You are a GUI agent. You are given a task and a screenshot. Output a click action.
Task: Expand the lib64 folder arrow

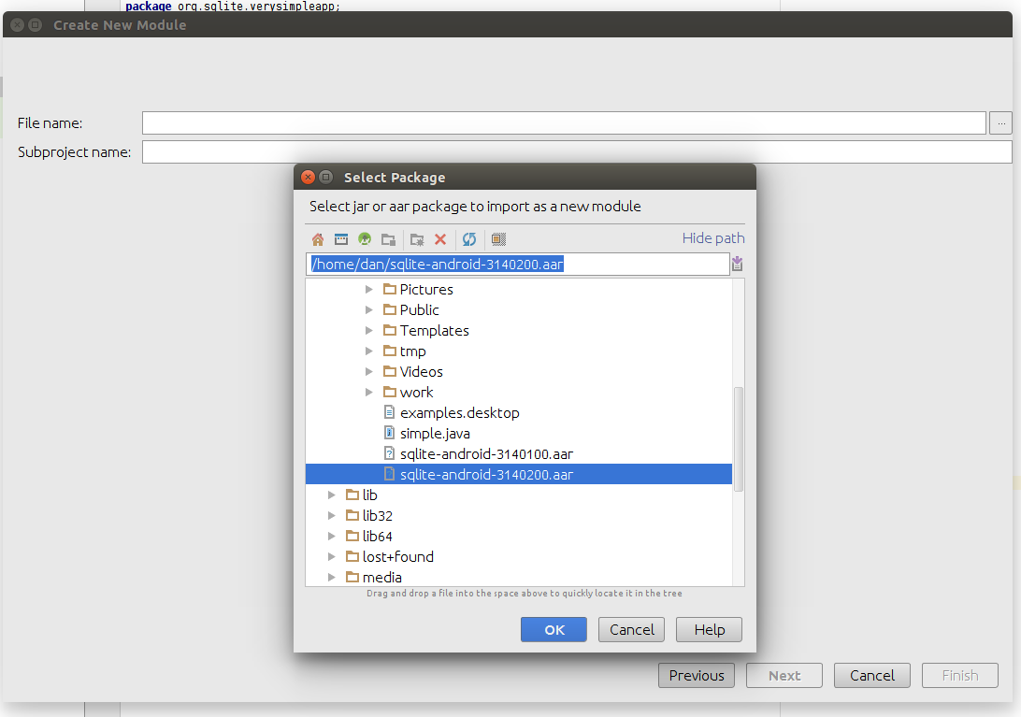click(332, 537)
